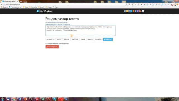Insert the «[a|b|c]» template button
179x101 pixels.
click(90, 39)
